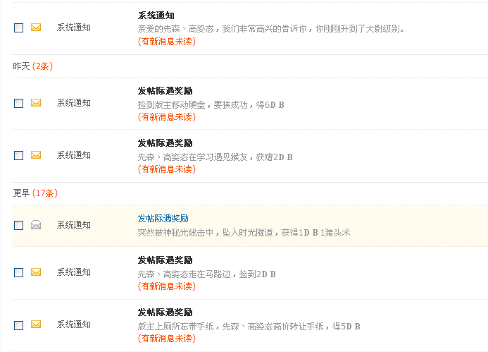Click message text 突然被神秘光线击中
488x352 pixels.
point(176,233)
